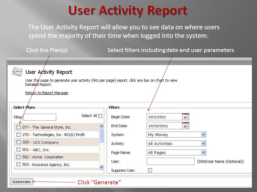The width and height of the screenshot is (257, 192).
Task: Check the 270 - Technologies, Inc. plan
Action: pos(18,135)
